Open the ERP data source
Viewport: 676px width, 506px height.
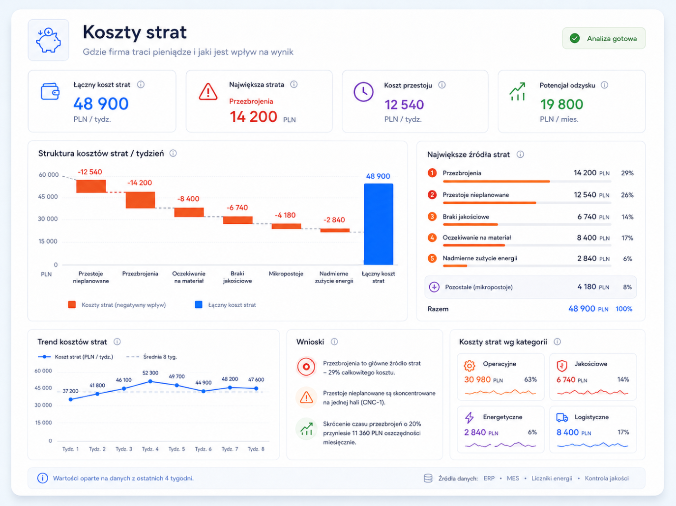(x=489, y=478)
